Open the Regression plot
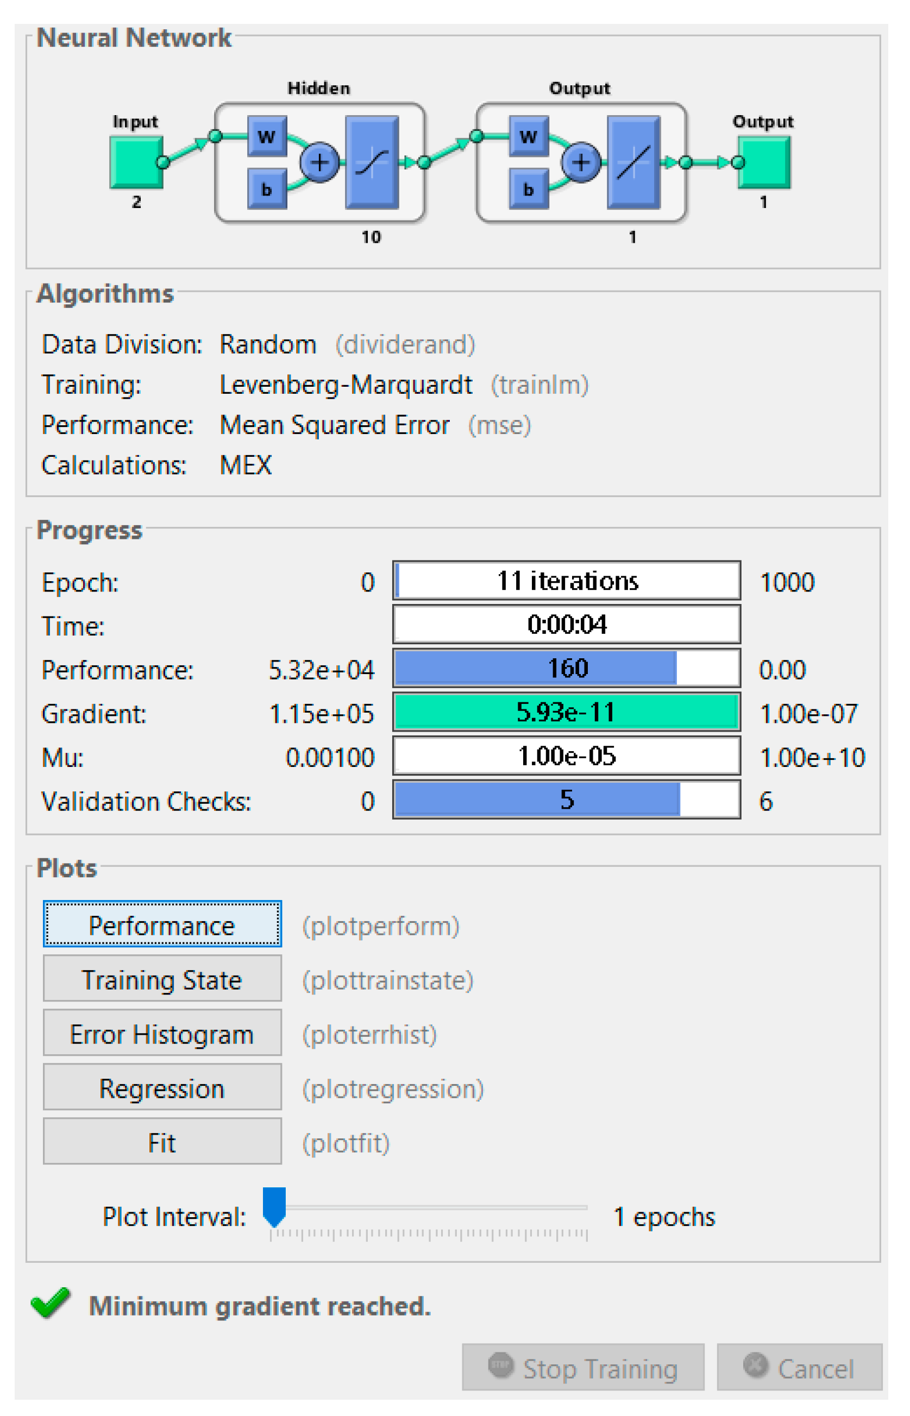This screenshot has width=910, height=1416. pyautogui.click(x=162, y=1088)
